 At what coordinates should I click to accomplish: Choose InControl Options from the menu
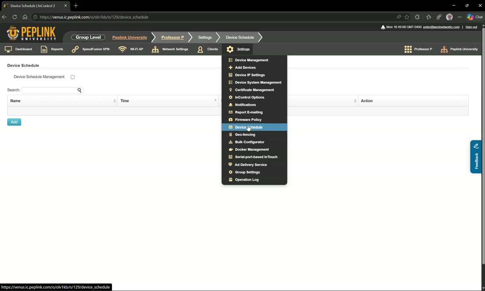click(x=250, y=97)
